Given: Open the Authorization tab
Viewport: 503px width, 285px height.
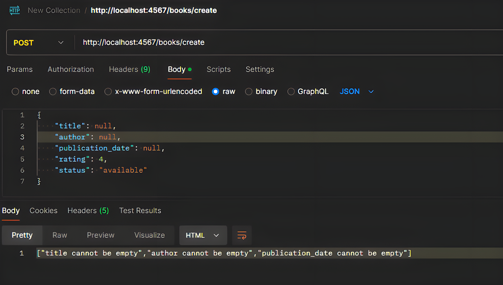Looking at the screenshot, I should pyautogui.click(x=71, y=69).
